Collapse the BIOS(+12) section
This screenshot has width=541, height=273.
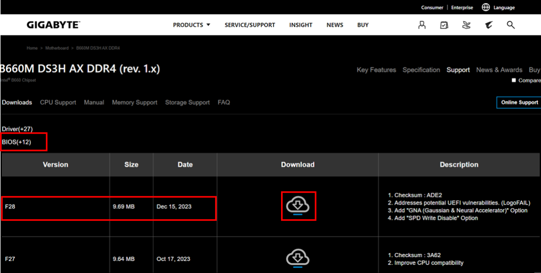[x=16, y=142]
